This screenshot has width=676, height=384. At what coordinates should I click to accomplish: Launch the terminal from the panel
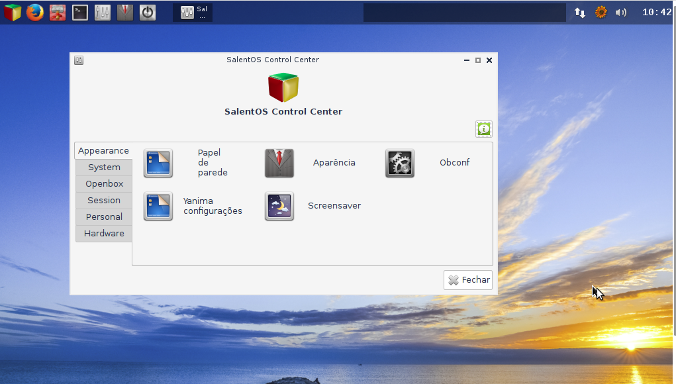(x=79, y=13)
